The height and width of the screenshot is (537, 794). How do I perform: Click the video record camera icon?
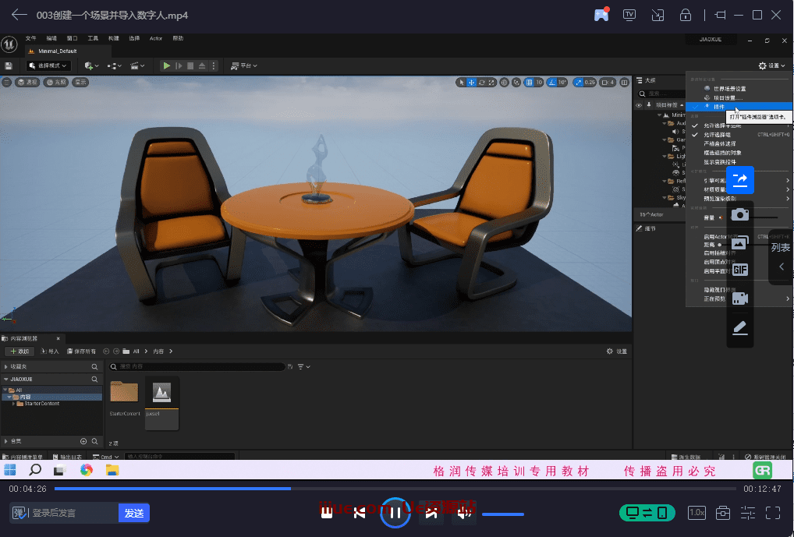(x=739, y=298)
